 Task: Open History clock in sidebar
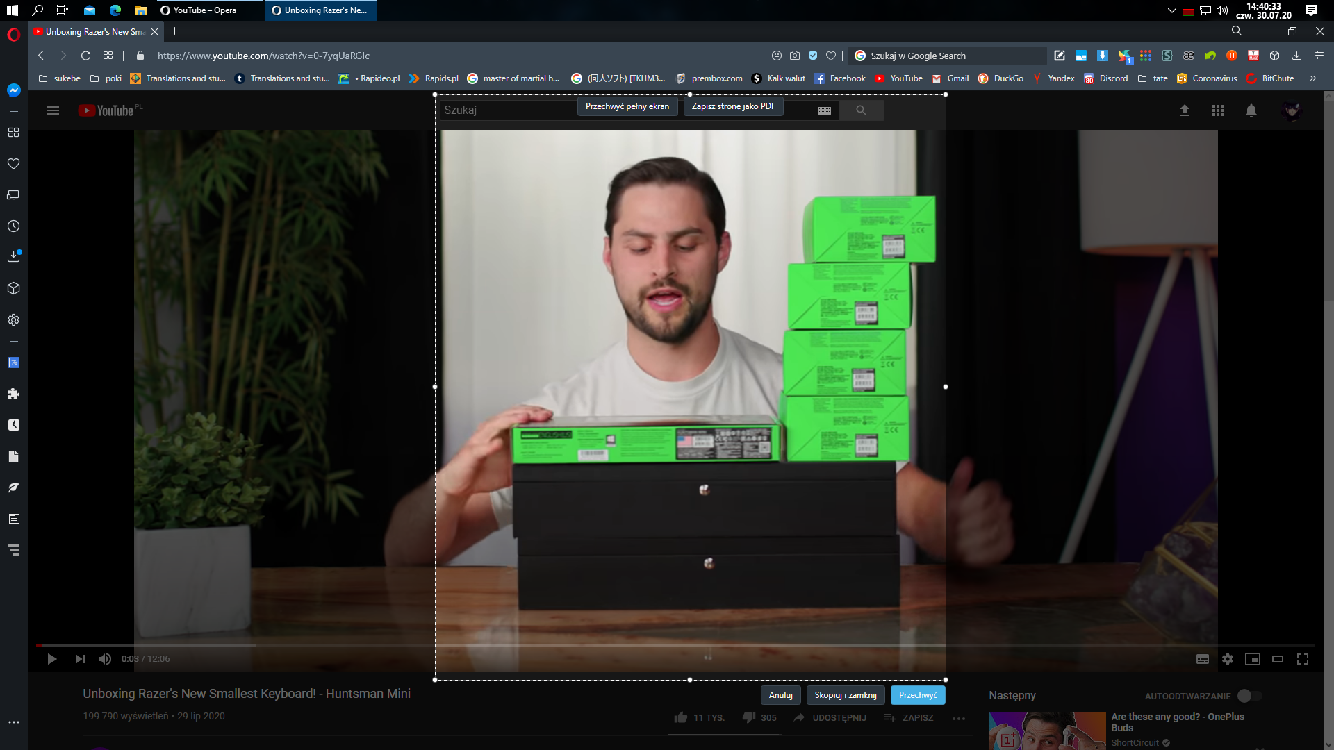[x=13, y=226]
